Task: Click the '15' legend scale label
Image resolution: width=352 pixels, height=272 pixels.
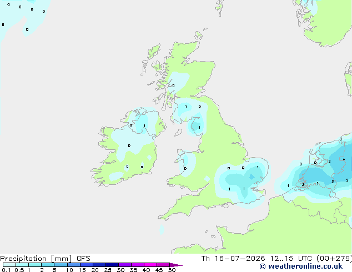Action: click(82, 270)
